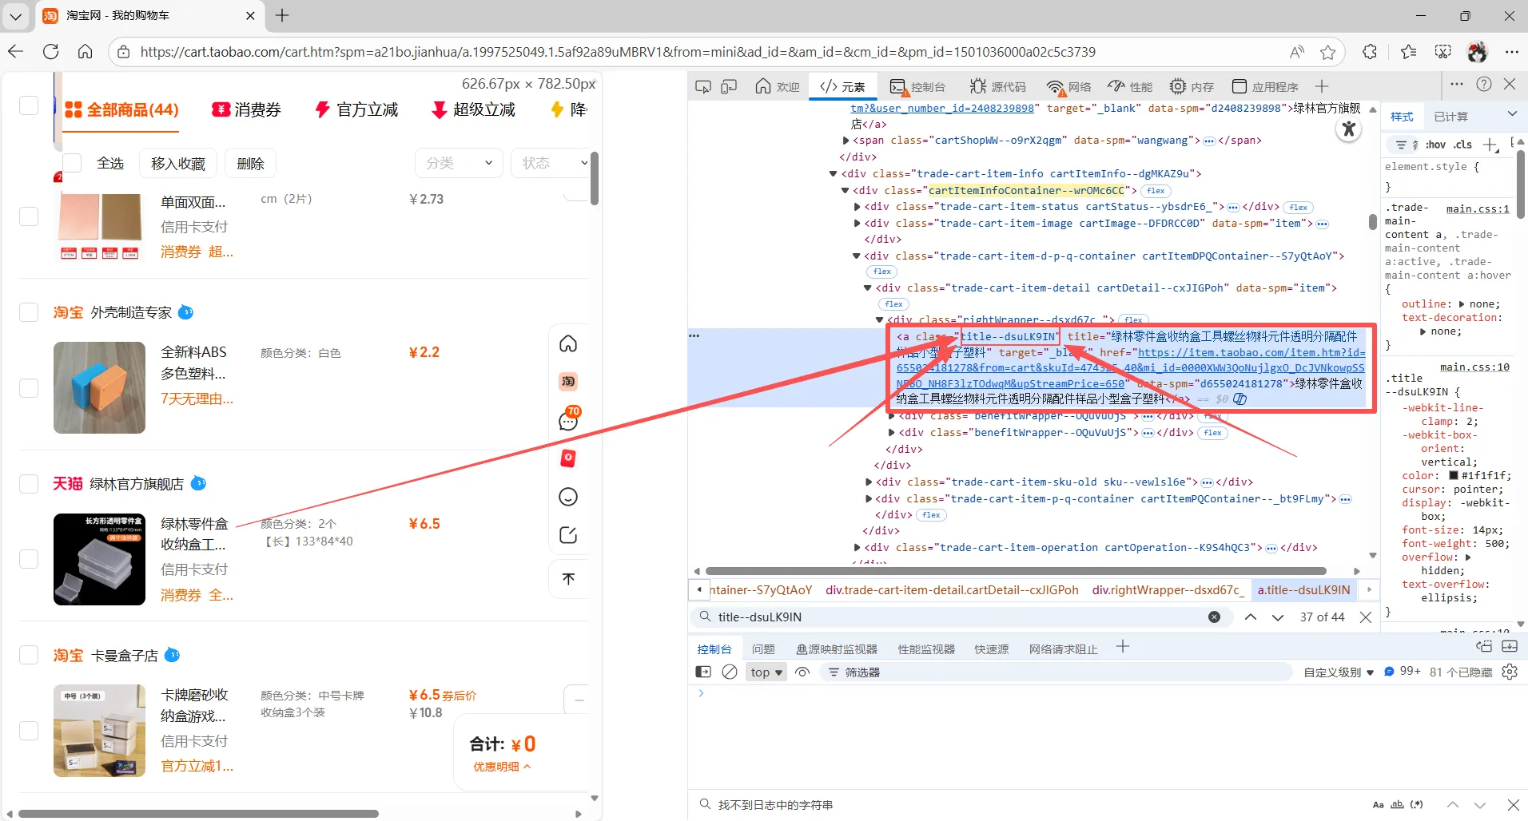Open the item.taobao.com href link
Image resolution: width=1528 pixels, height=821 pixels.
coord(1251,352)
